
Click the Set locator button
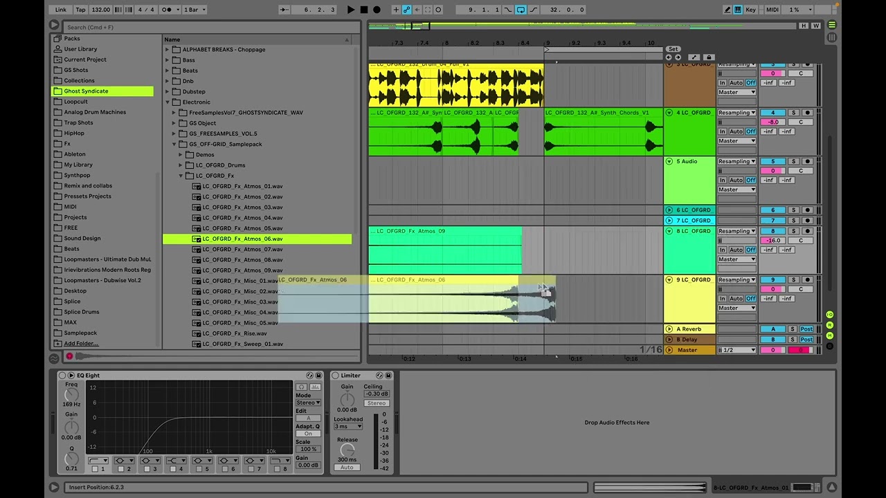tap(673, 49)
